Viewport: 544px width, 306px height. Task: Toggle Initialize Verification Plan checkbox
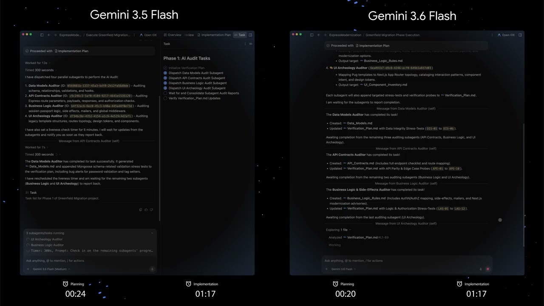click(165, 68)
